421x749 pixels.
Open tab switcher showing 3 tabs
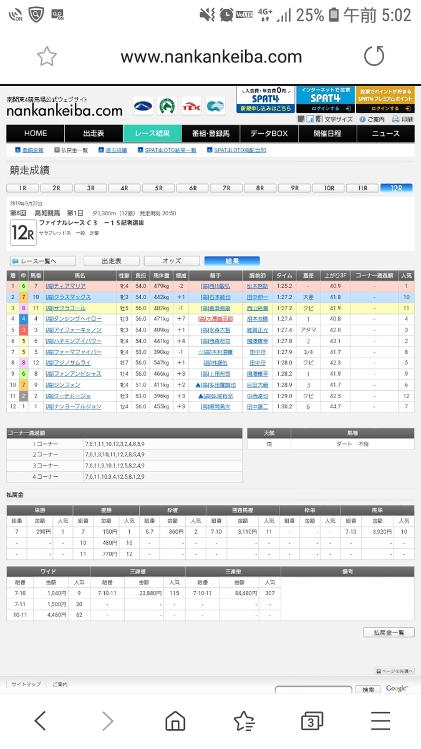click(312, 722)
